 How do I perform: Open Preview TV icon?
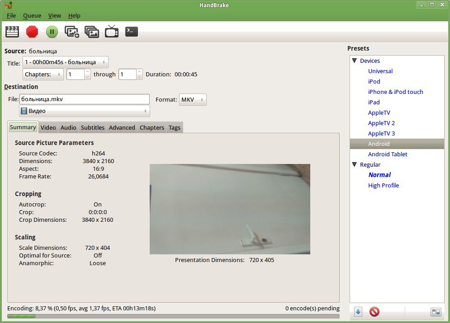pos(112,31)
